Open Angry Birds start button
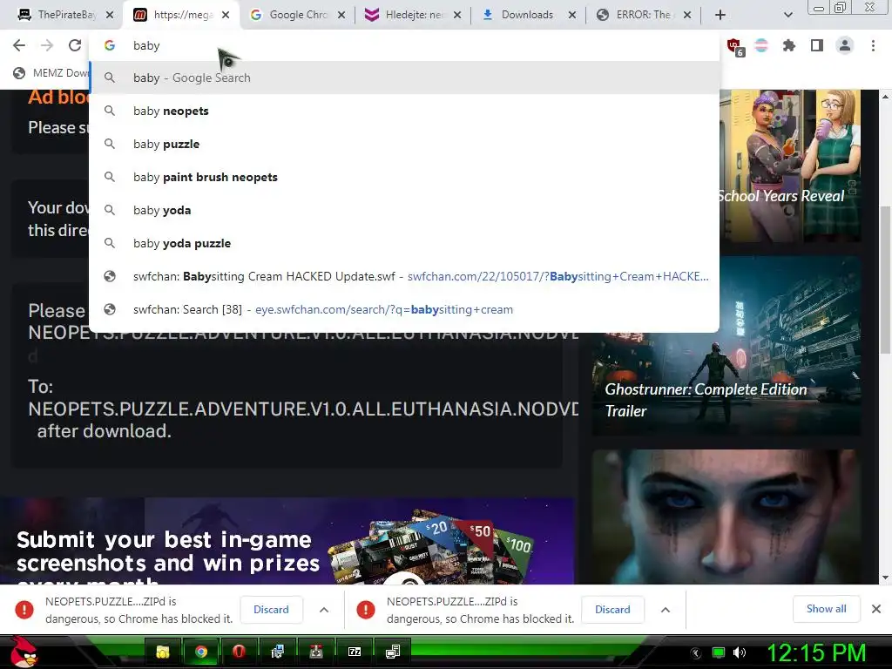Viewport: 892px width, 669px height. pyautogui.click(x=24, y=652)
